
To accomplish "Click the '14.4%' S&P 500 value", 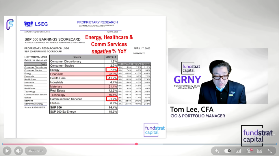I will coord(113,107).
